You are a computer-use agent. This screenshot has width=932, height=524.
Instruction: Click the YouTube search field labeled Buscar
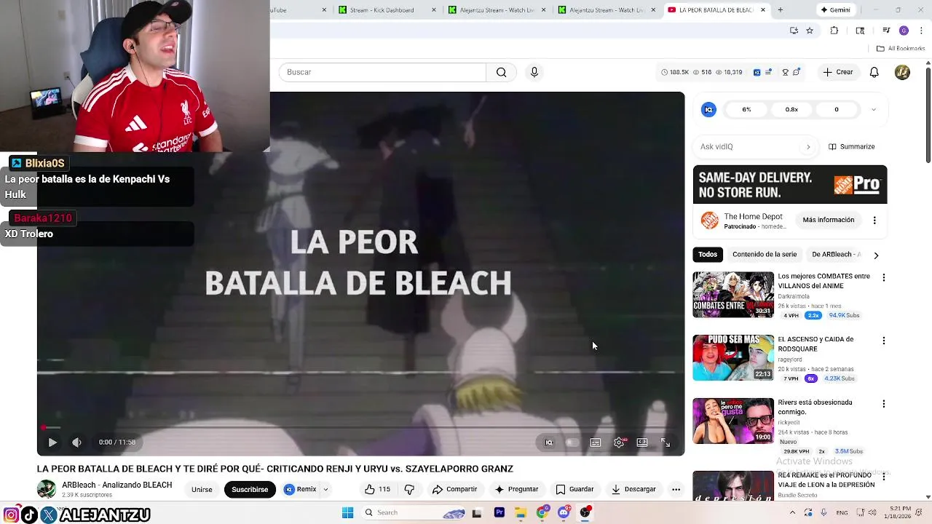[x=382, y=72]
